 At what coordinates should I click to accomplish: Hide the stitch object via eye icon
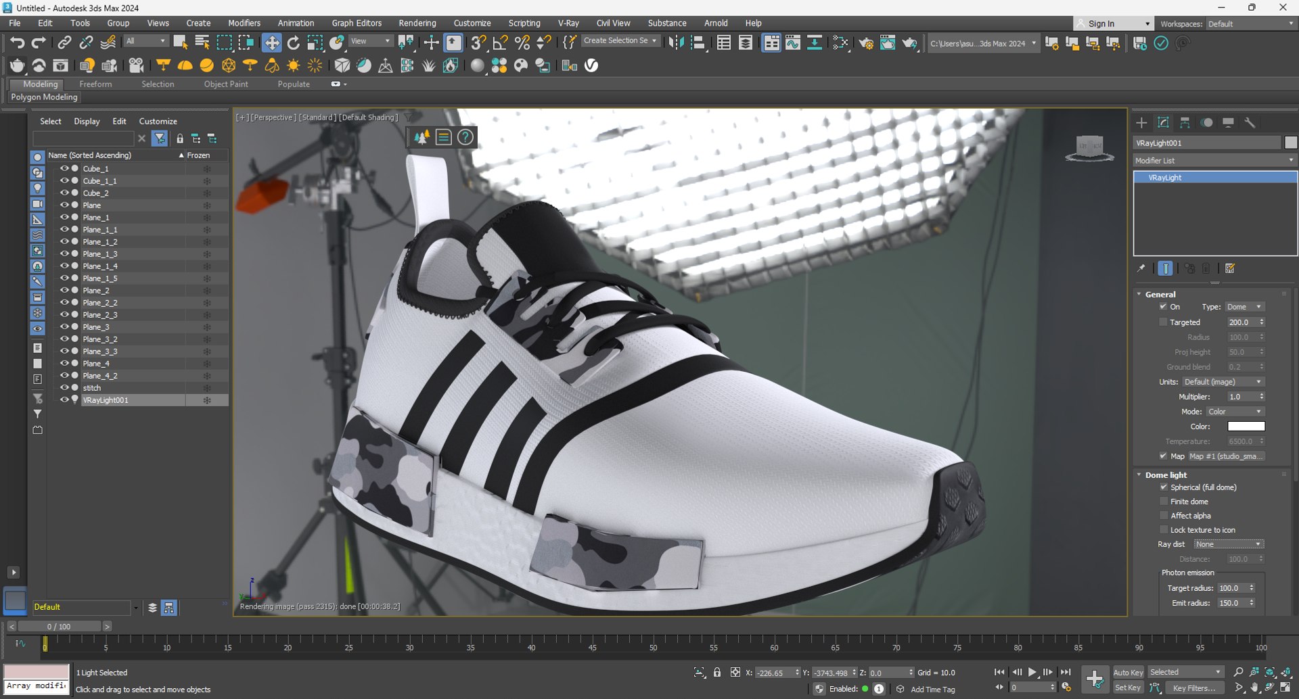pyautogui.click(x=64, y=388)
